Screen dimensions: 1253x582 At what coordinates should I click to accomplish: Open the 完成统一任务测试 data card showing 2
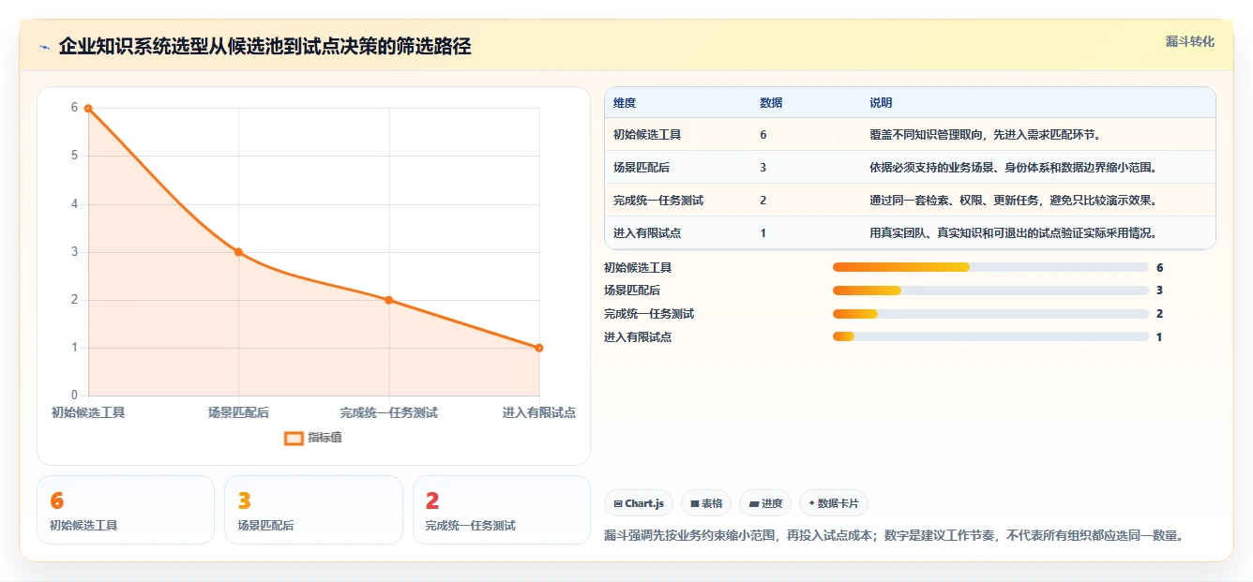(x=502, y=510)
